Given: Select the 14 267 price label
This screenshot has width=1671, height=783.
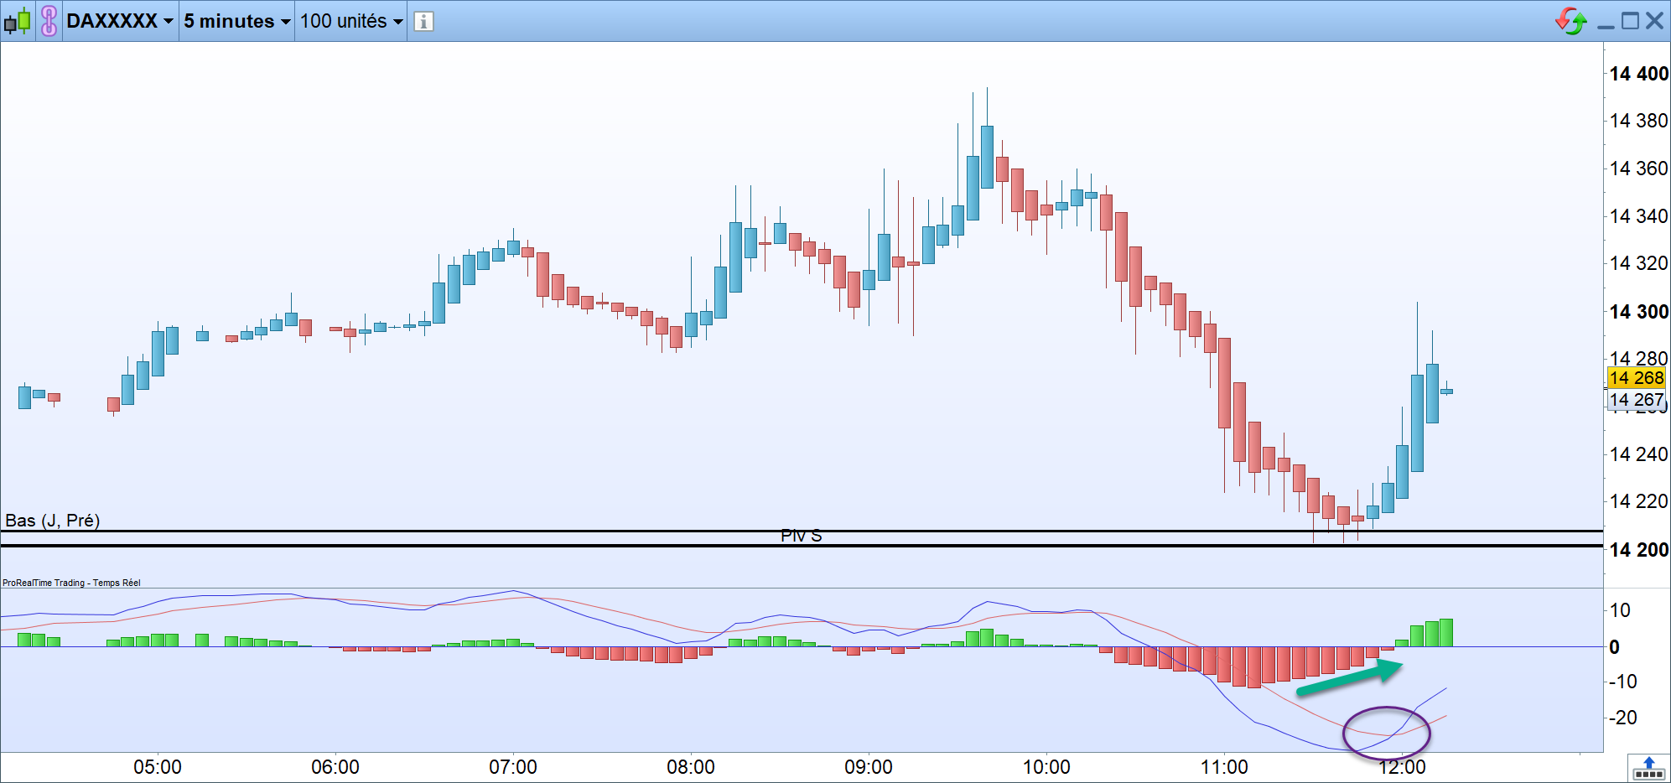Looking at the screenshot, I should coord(1636,399).
